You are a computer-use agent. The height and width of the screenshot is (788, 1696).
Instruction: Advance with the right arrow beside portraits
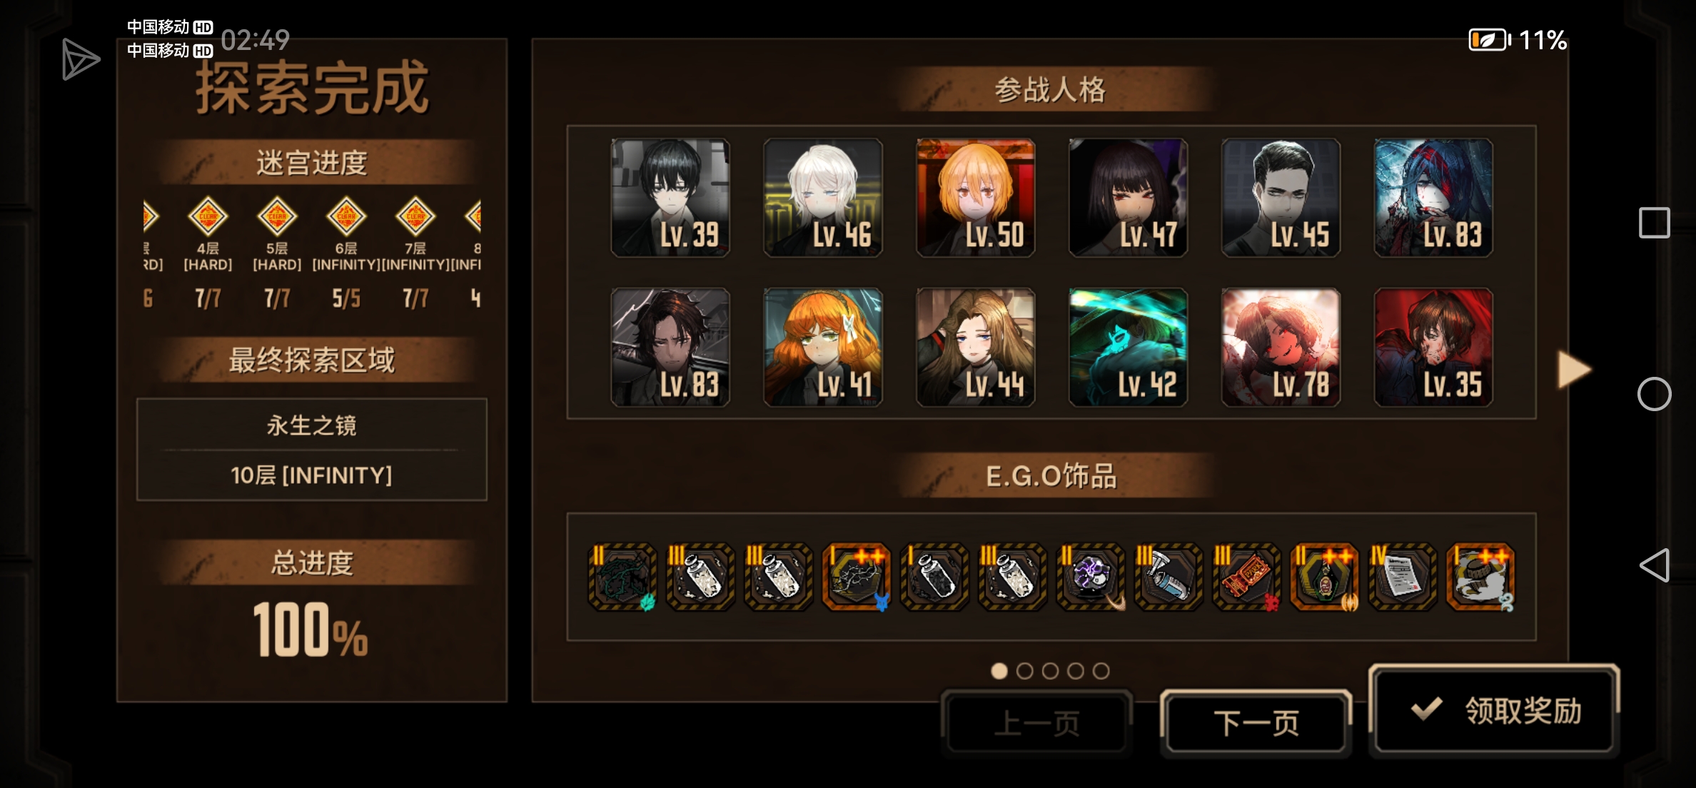click(x=1573, y=370)
